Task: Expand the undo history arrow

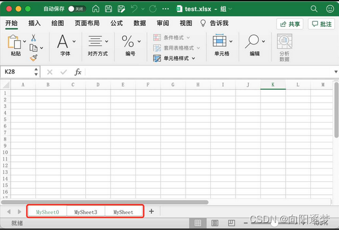Action: 143,9
